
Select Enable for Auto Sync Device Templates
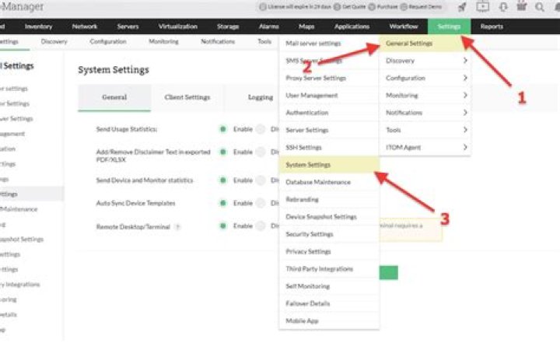tap(223, 203)
